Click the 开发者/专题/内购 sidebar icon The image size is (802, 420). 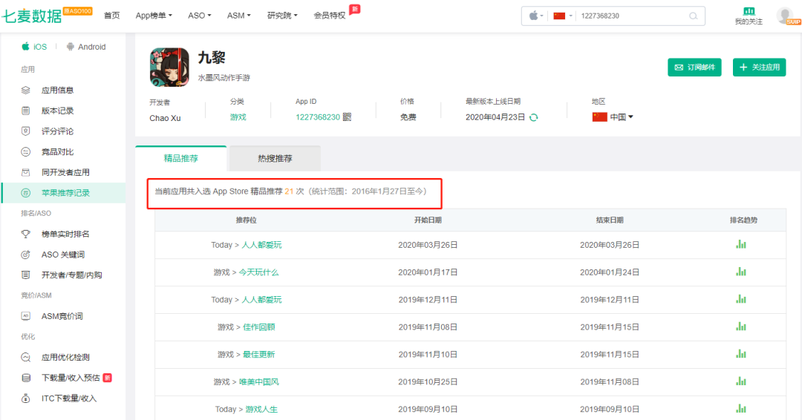pyautogui.click(x=25, y=275)
